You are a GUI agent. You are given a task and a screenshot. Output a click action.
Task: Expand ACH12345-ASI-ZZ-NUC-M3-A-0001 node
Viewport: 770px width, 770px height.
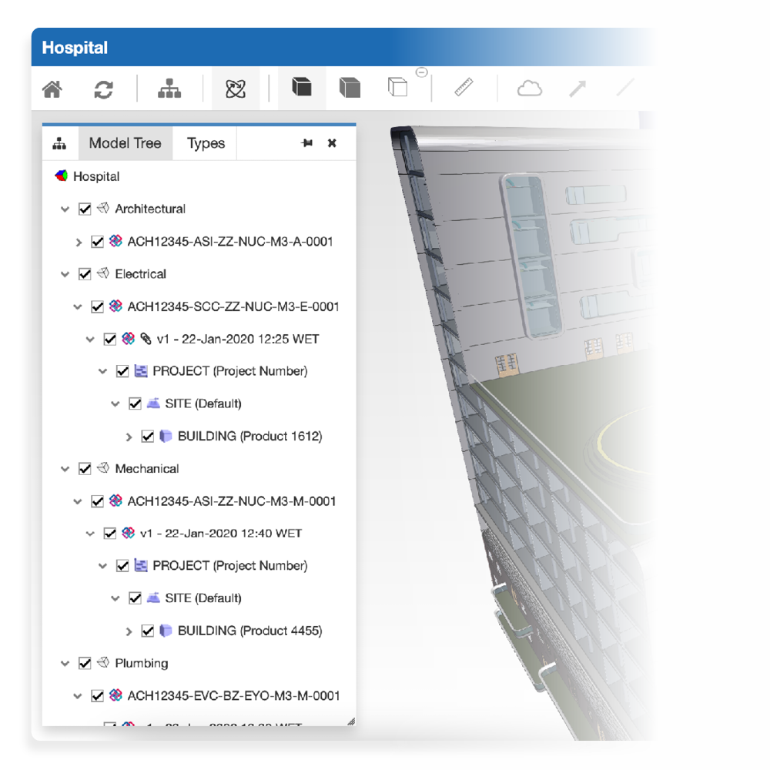tap(79, 242)
